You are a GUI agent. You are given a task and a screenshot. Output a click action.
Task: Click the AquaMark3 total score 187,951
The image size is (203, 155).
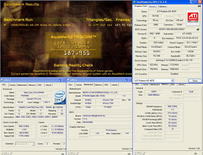(x=77, y=53)
